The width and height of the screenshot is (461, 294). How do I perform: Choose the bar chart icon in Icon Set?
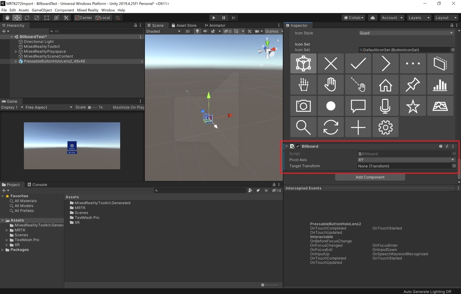click(440, 84)
